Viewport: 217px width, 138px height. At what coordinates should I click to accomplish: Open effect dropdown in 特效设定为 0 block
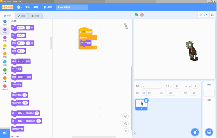[x=21, y=121]
